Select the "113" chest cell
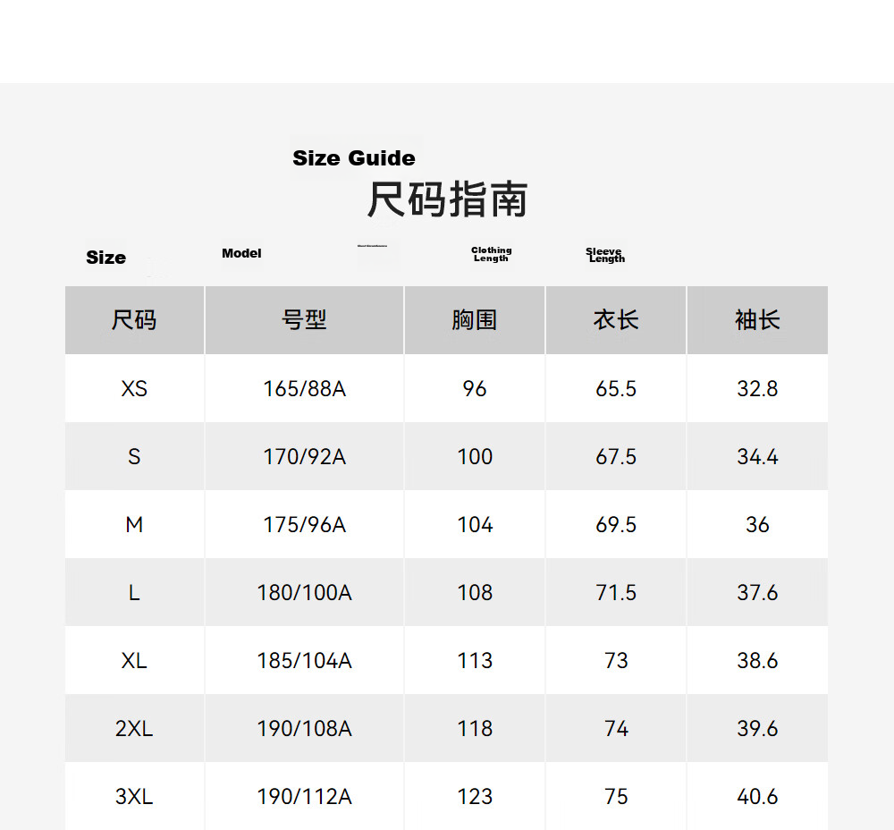 [475, 660]
